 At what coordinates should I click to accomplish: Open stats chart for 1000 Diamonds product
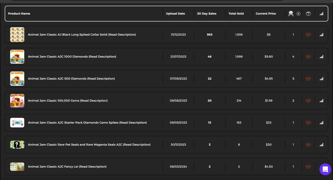322,57
